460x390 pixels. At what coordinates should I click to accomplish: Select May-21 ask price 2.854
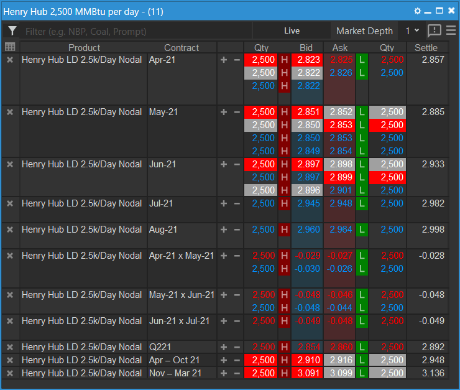(x=339, y=151)
